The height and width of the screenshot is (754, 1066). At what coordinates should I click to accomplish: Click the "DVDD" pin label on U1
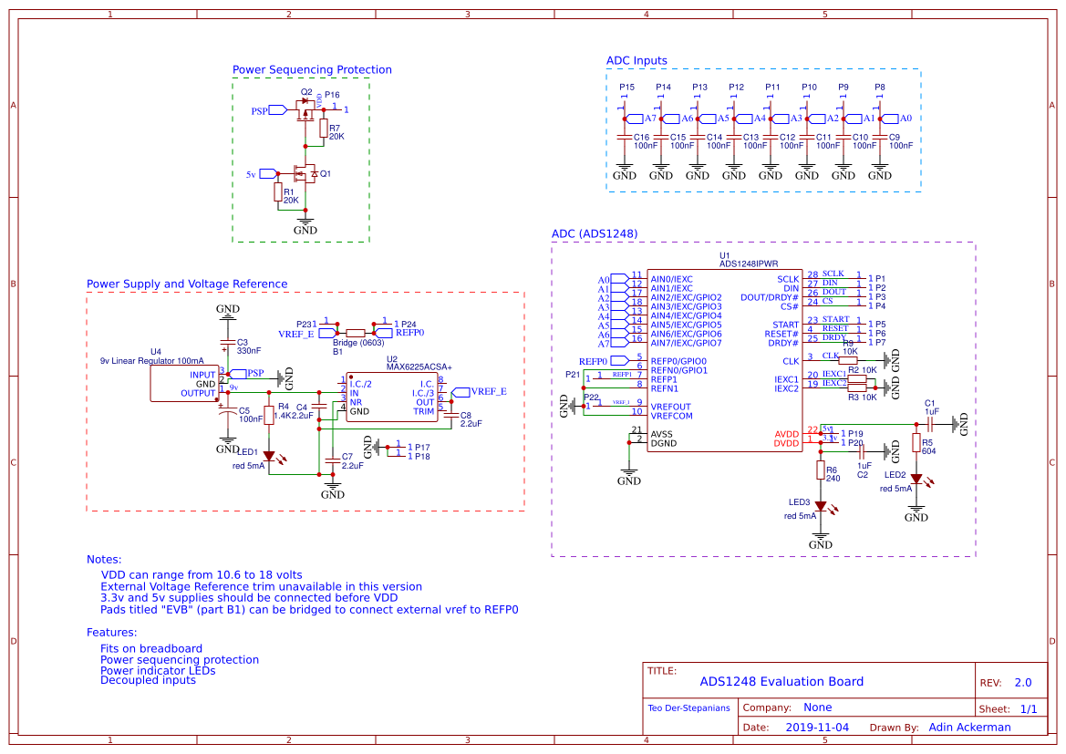point(787,443)
